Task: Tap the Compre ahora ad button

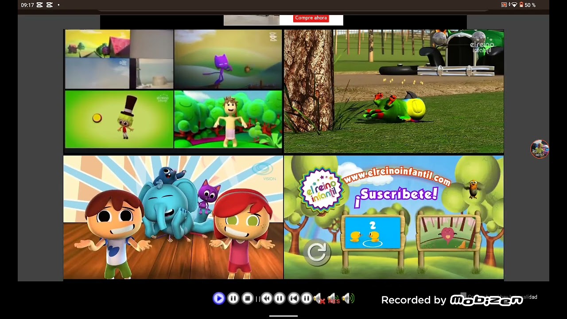Action: tap(311, 18)
